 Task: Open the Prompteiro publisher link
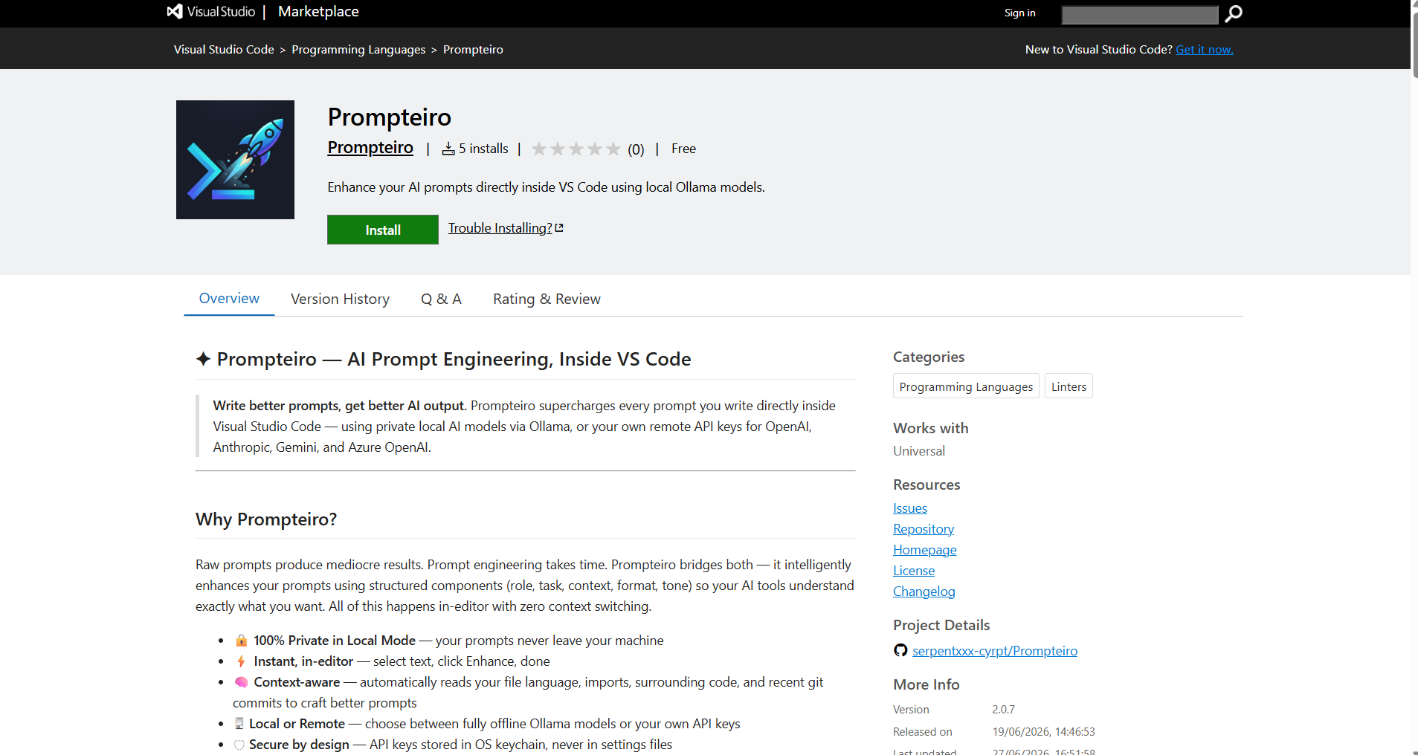(x=370, y=147)
